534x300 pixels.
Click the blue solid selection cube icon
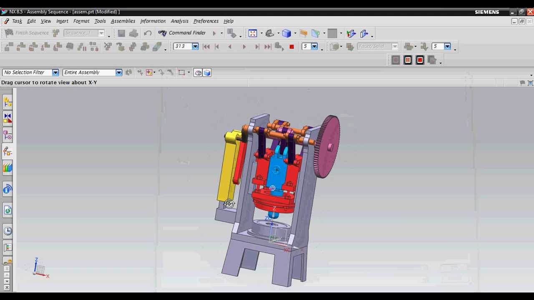tap(207, 72)
